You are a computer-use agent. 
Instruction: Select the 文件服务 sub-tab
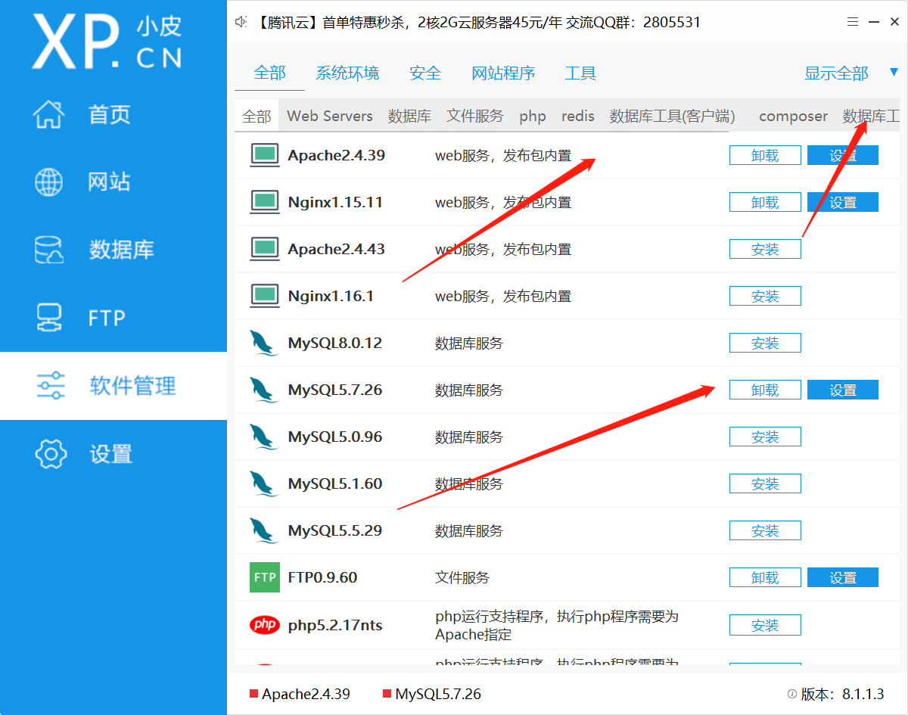475,116
